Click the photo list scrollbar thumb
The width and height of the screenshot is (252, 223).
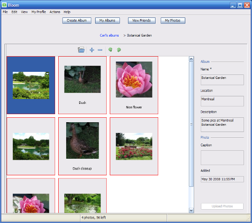191,124
